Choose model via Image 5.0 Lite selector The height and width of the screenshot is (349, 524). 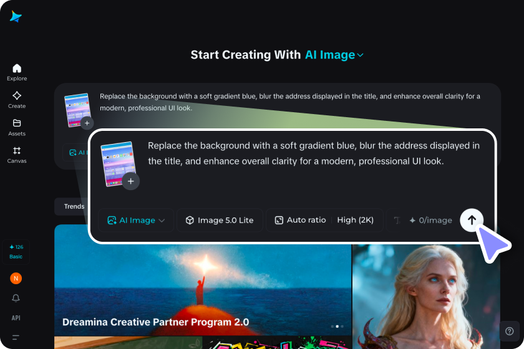tap(220, 220)
